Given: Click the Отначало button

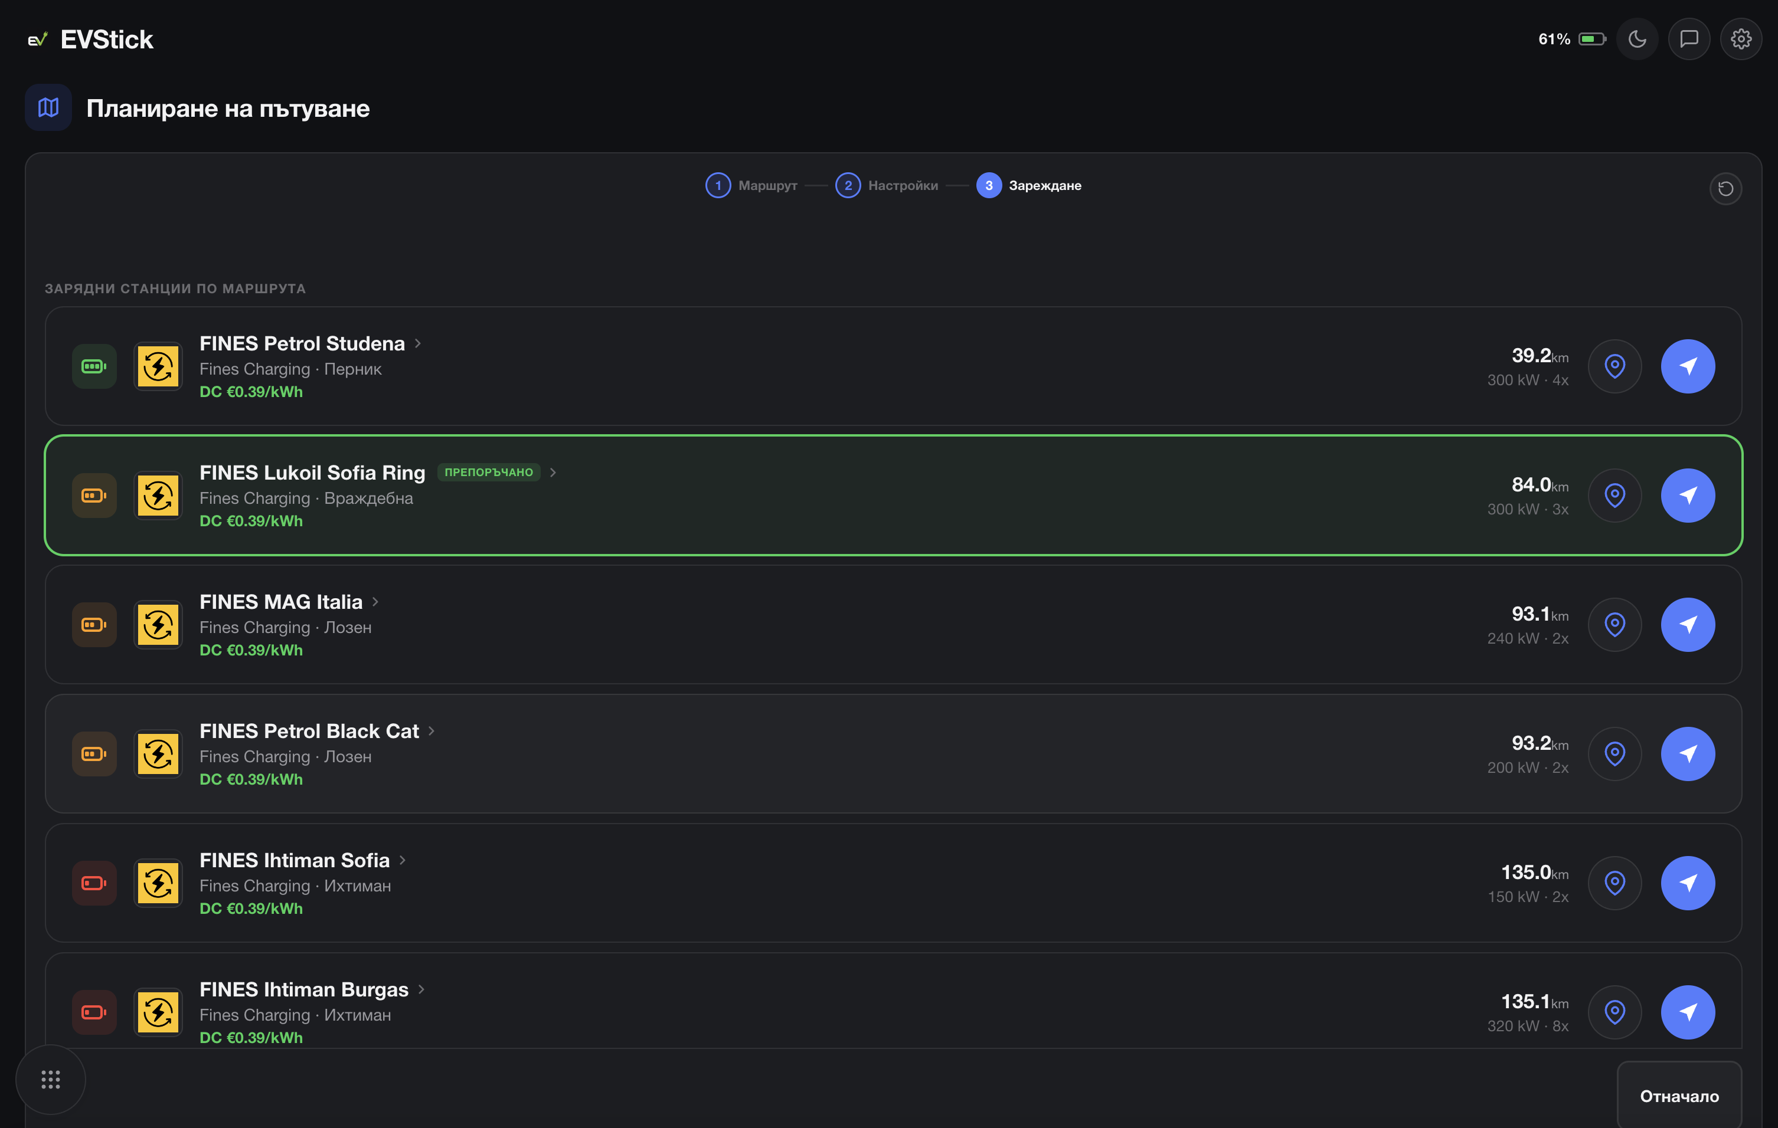Looking at the screenshot, I should click(1679, 1096).
